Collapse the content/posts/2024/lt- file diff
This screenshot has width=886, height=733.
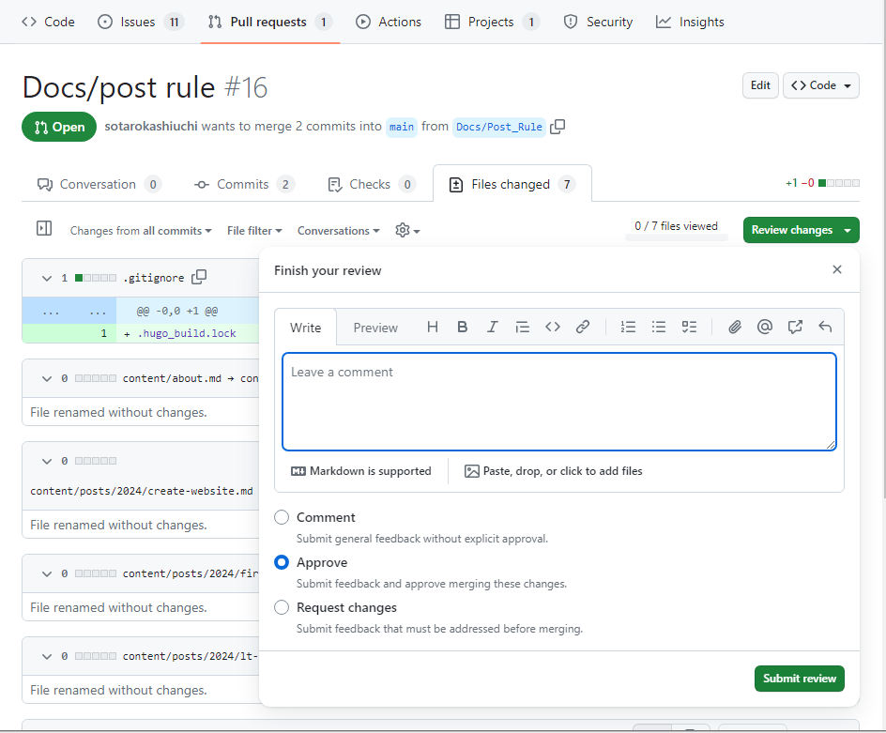(47, 656)
